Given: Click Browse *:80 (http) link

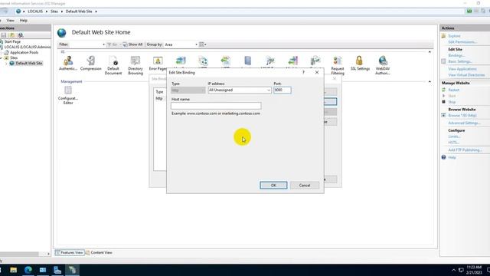Looking at the screenshot, I should 462,116.
